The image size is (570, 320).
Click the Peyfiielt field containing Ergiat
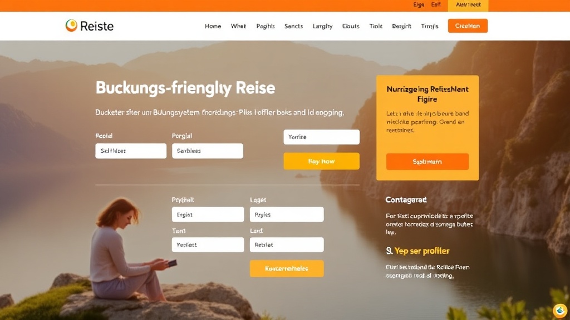[208, 214]
